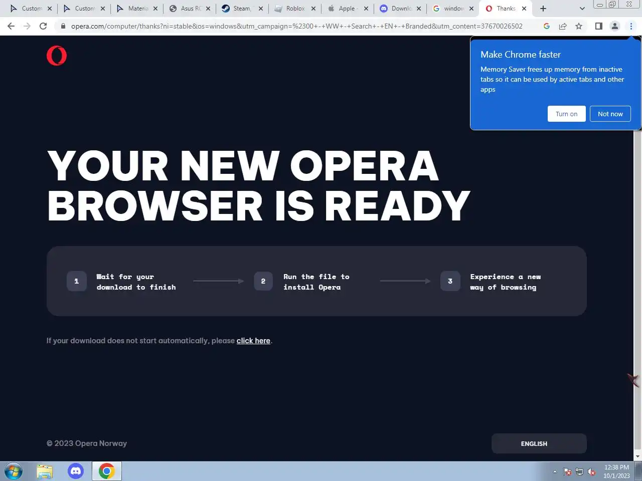
Task: Turn on Memory Saver
Action: [567, 114]
